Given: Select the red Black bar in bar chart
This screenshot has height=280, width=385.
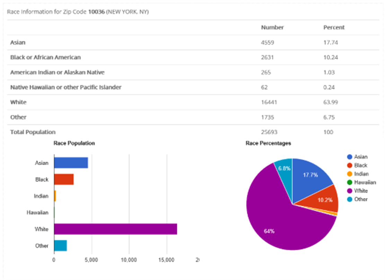Looking at the screenshot, I should tap(64, 179).
